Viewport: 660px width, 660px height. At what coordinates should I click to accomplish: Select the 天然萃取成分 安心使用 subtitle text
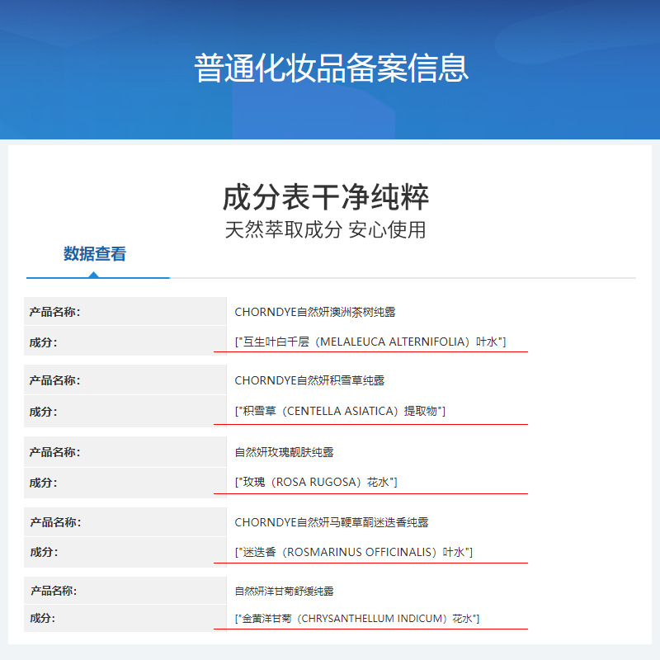[325, 229]
